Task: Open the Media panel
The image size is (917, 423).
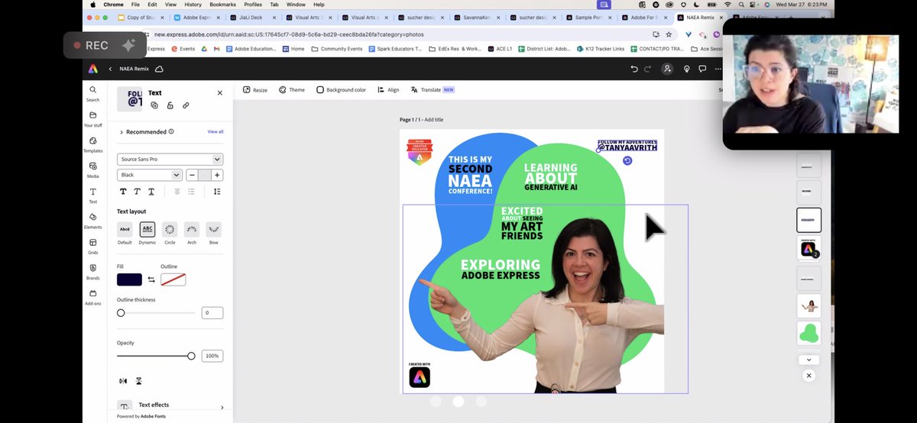Action: (92, 170)
